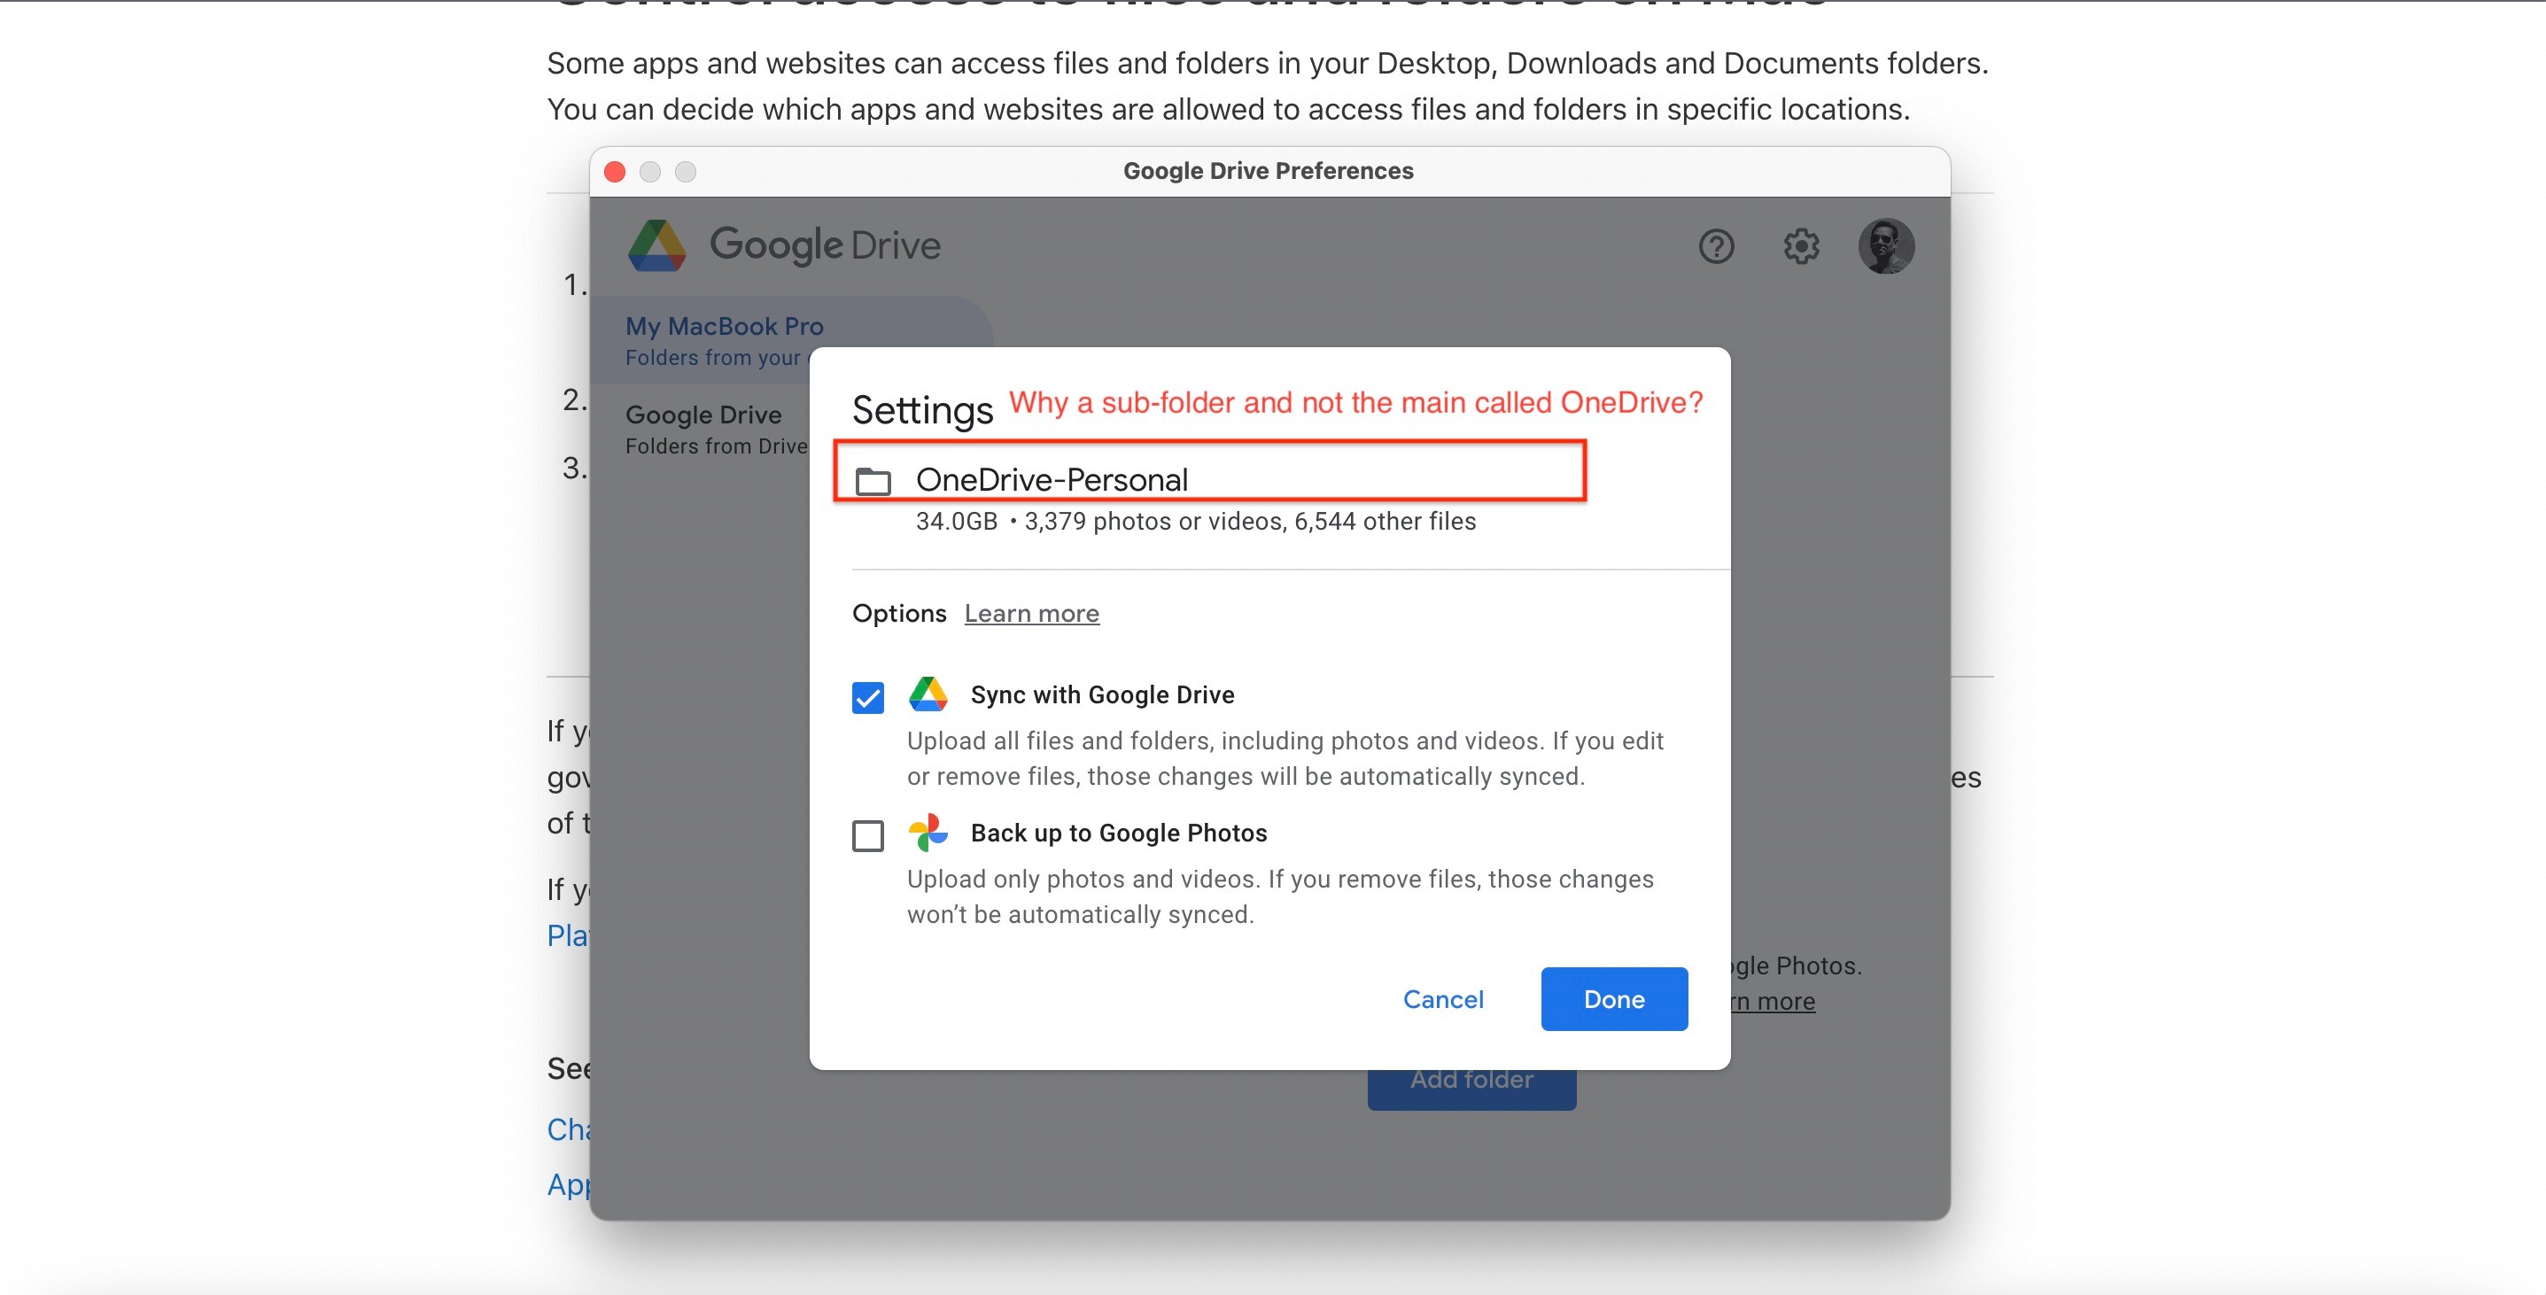Image resolution: width=2546 pixels, height=1295 pixels.
Task: Click the Done button
Action: pyautogui.click(x=1613, y=999)
